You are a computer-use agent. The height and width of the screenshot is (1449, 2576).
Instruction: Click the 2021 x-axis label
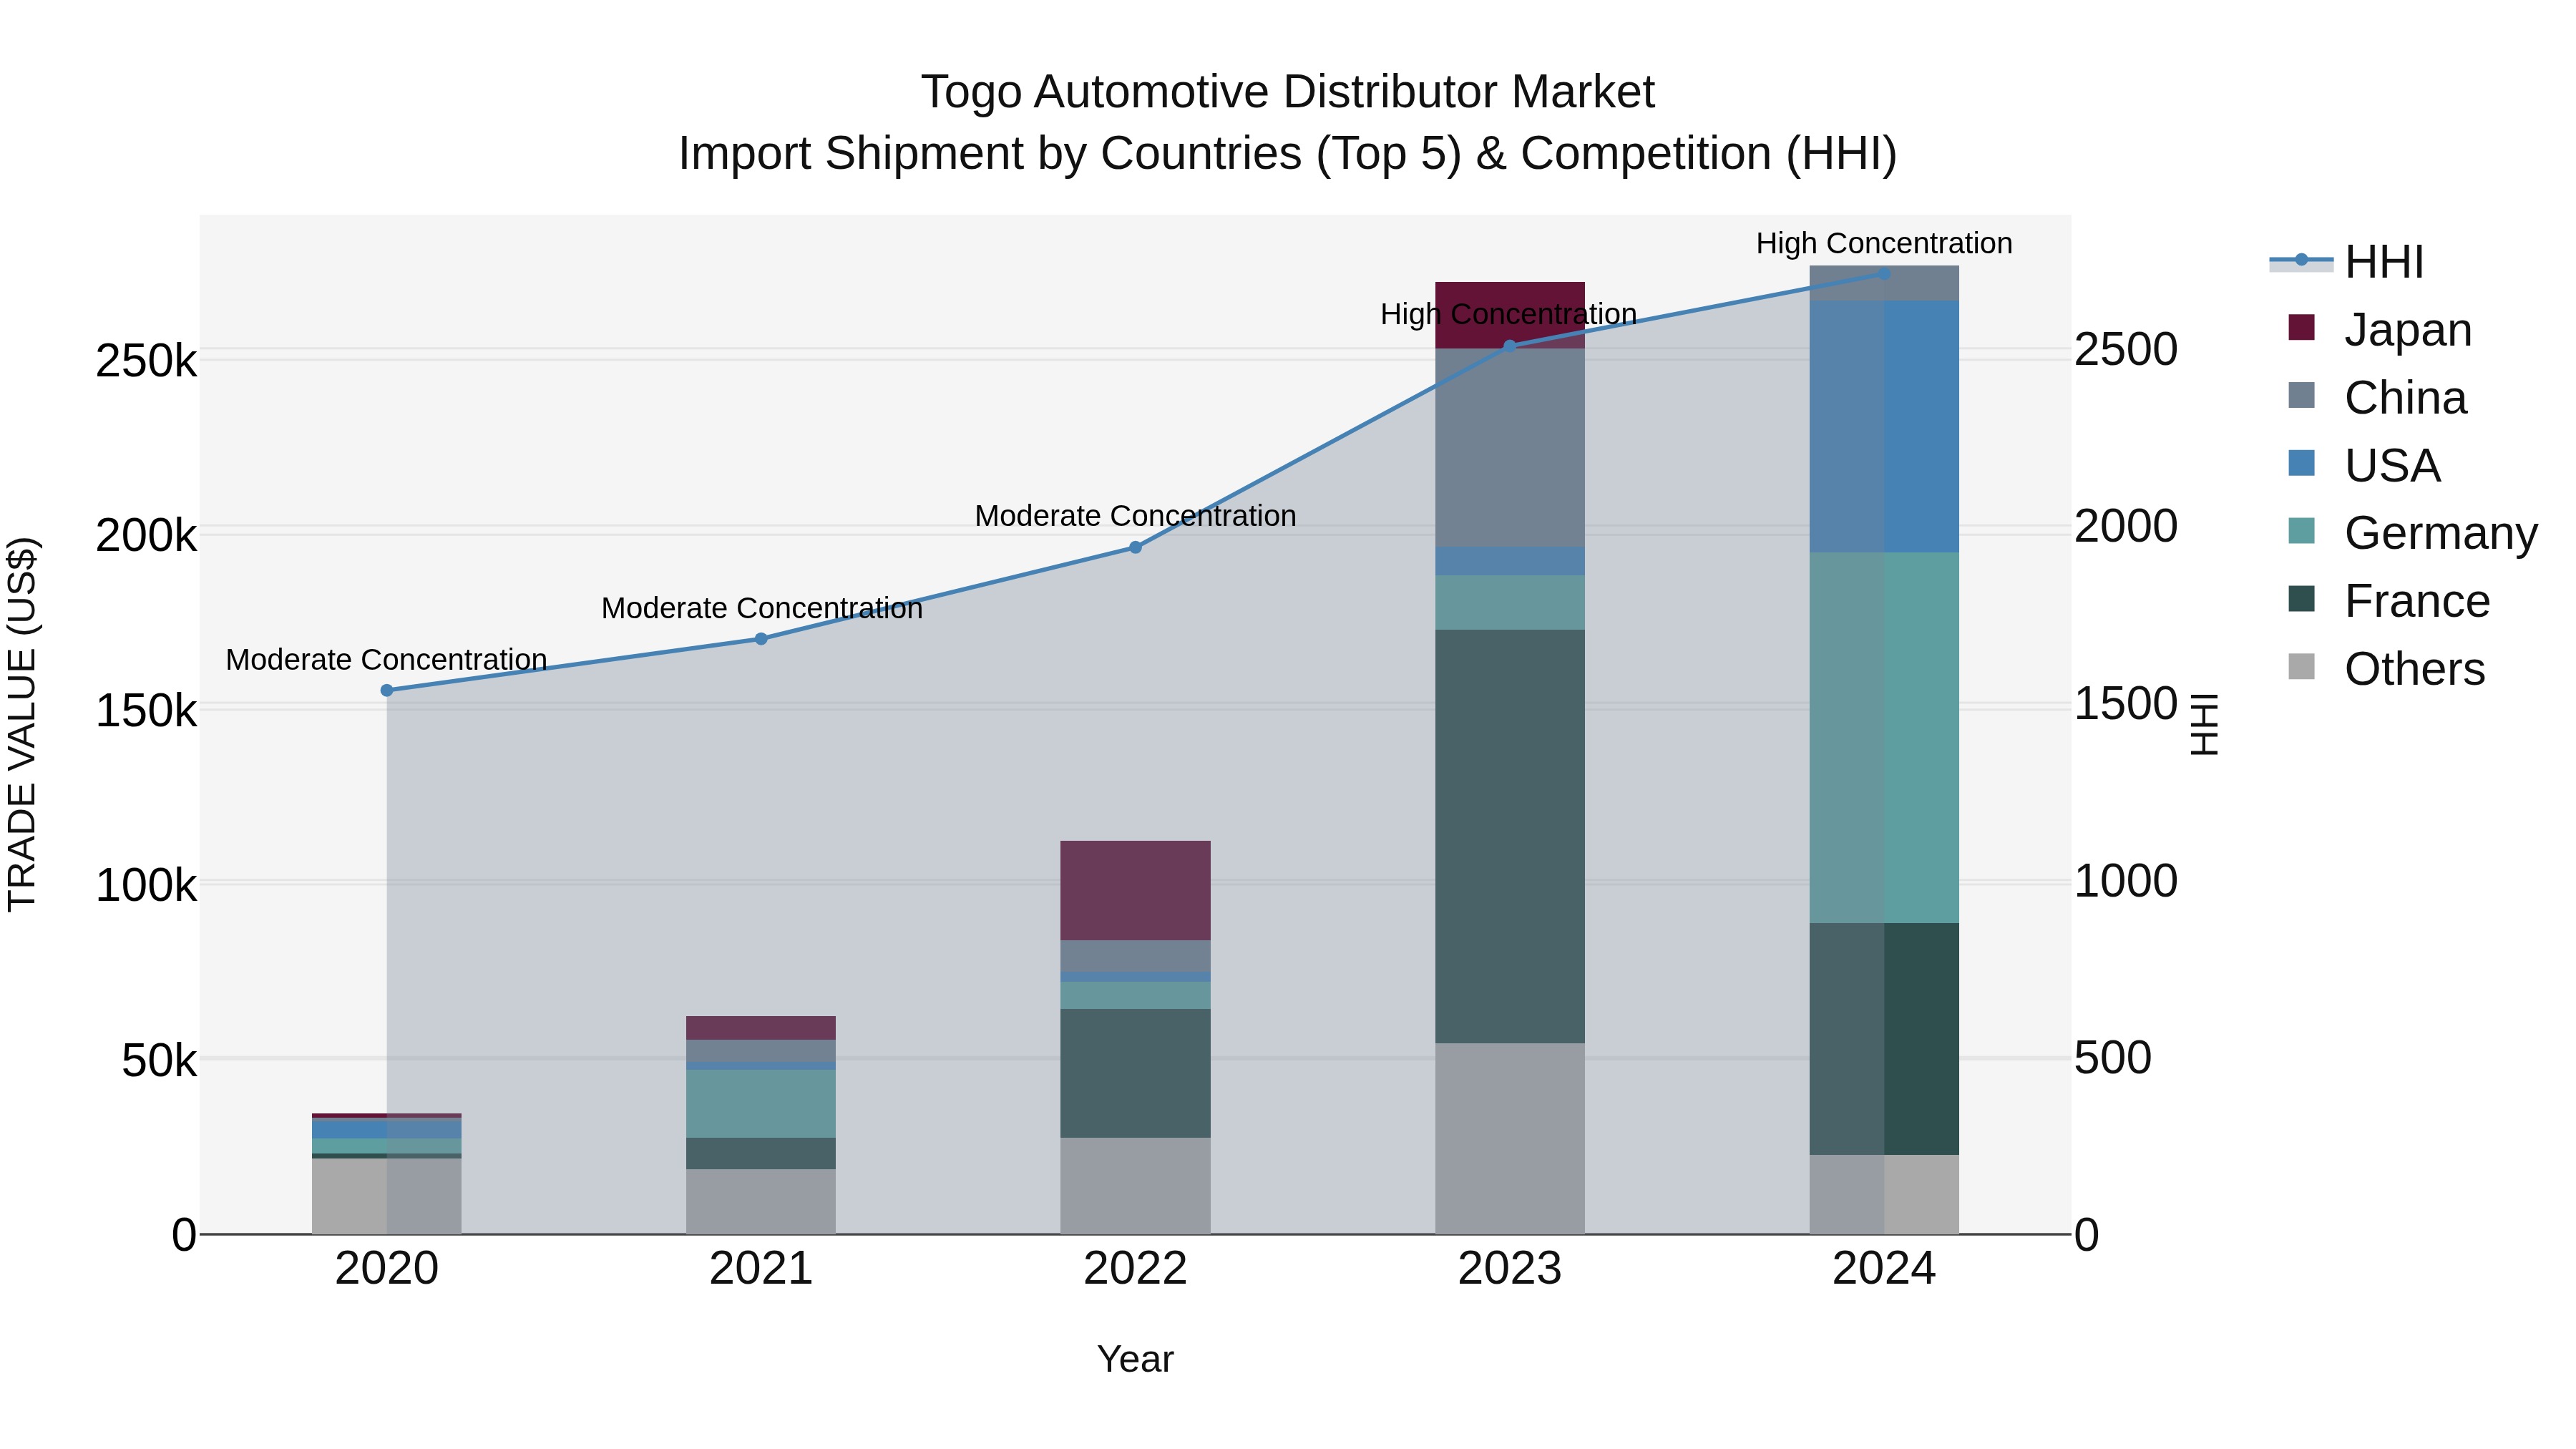[761, 1269]
